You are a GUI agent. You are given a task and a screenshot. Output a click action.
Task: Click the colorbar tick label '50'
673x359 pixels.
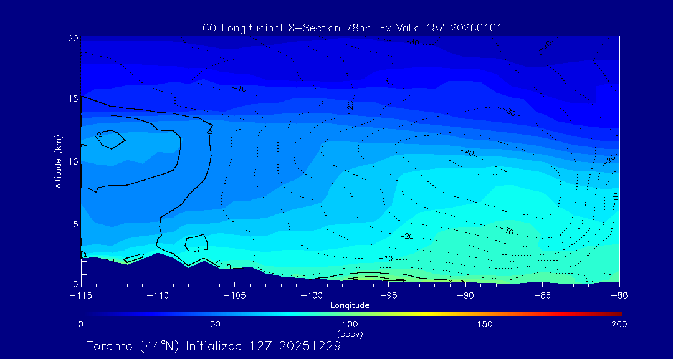coord(216,324)
